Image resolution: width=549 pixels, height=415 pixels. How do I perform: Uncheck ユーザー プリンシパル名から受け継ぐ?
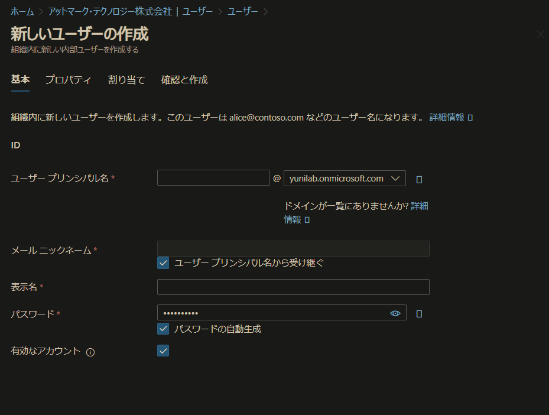163,262
